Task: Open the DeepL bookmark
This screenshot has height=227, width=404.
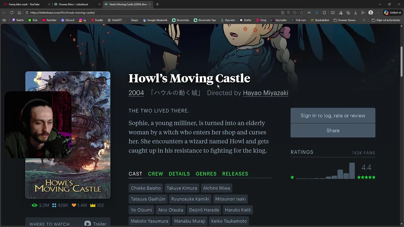Action: (133, 20)
